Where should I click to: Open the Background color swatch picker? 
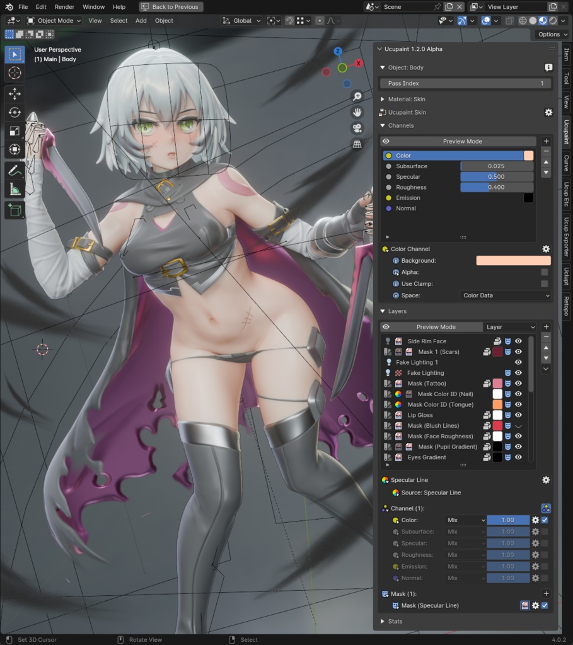[514, 260]
